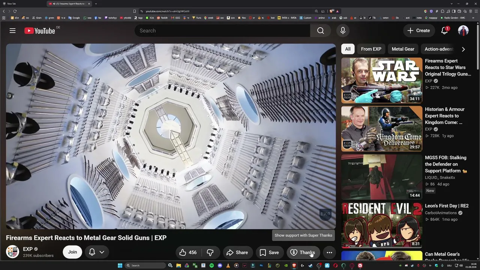Close the Firearms Expert Reacts tab
Image resolution: width=480 pixels, height=270 pixels.
tap(89, 4)
